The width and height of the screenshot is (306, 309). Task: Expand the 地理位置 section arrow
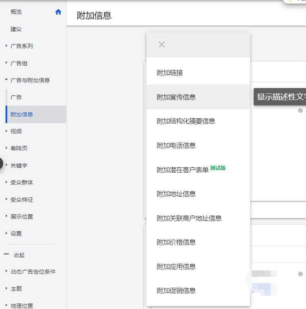click(x=6, y=305)
